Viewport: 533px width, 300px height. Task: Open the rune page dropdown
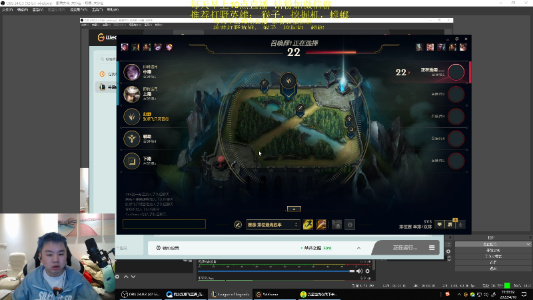tap(273, 225)
